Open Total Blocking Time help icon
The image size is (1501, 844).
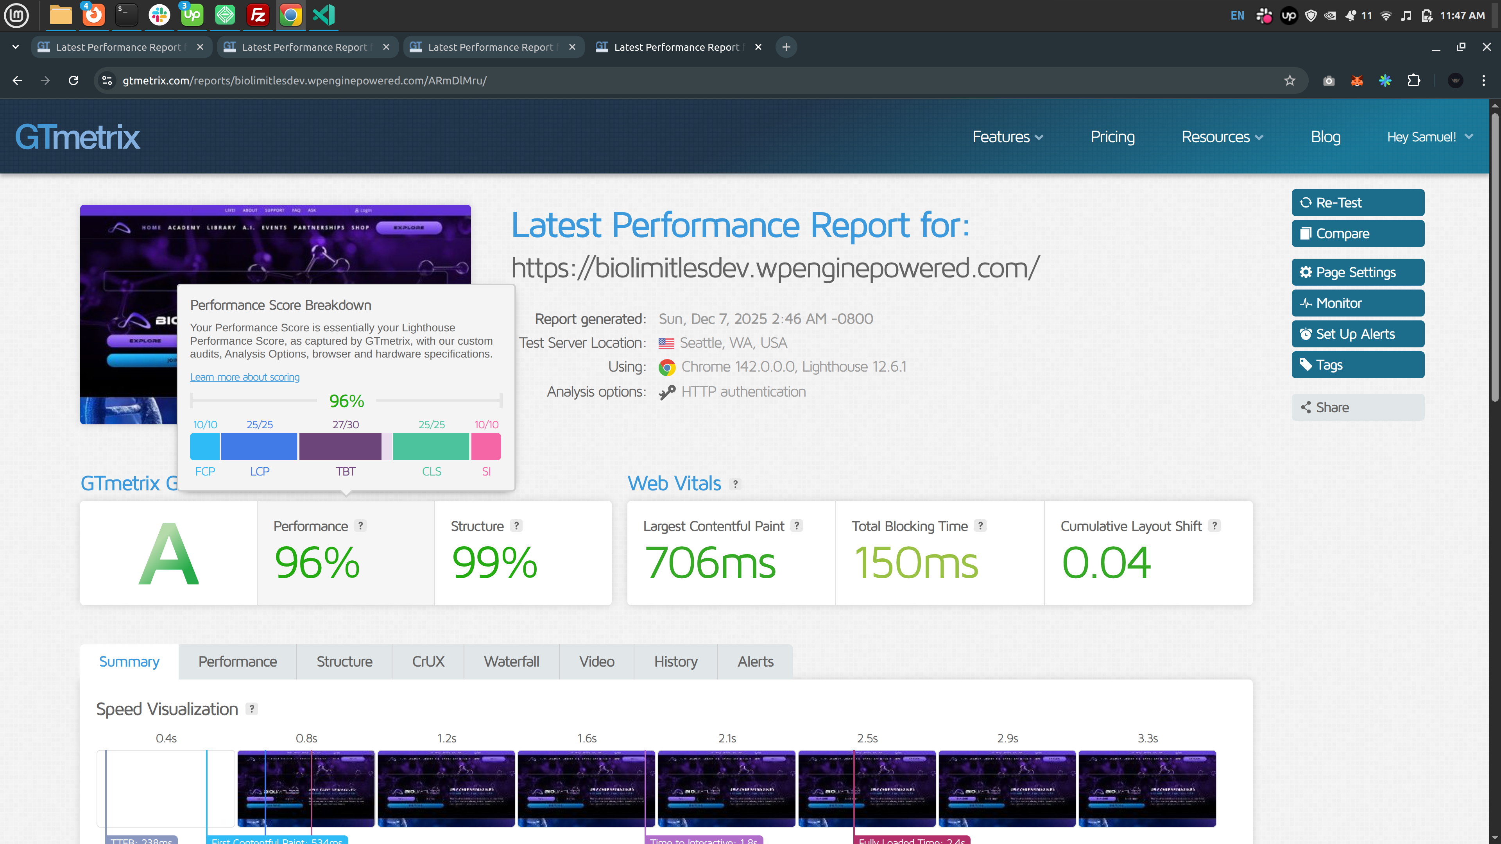[x=981, y=526]
